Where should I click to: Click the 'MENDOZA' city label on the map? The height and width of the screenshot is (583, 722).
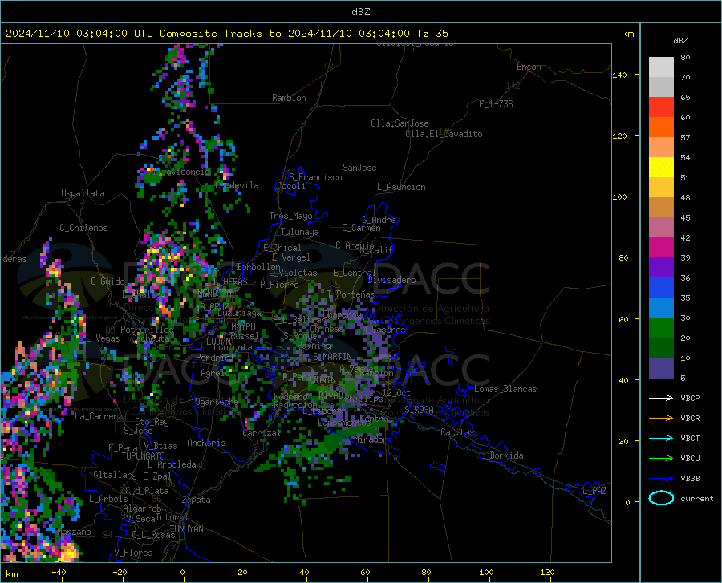click(x=214, y=294)
